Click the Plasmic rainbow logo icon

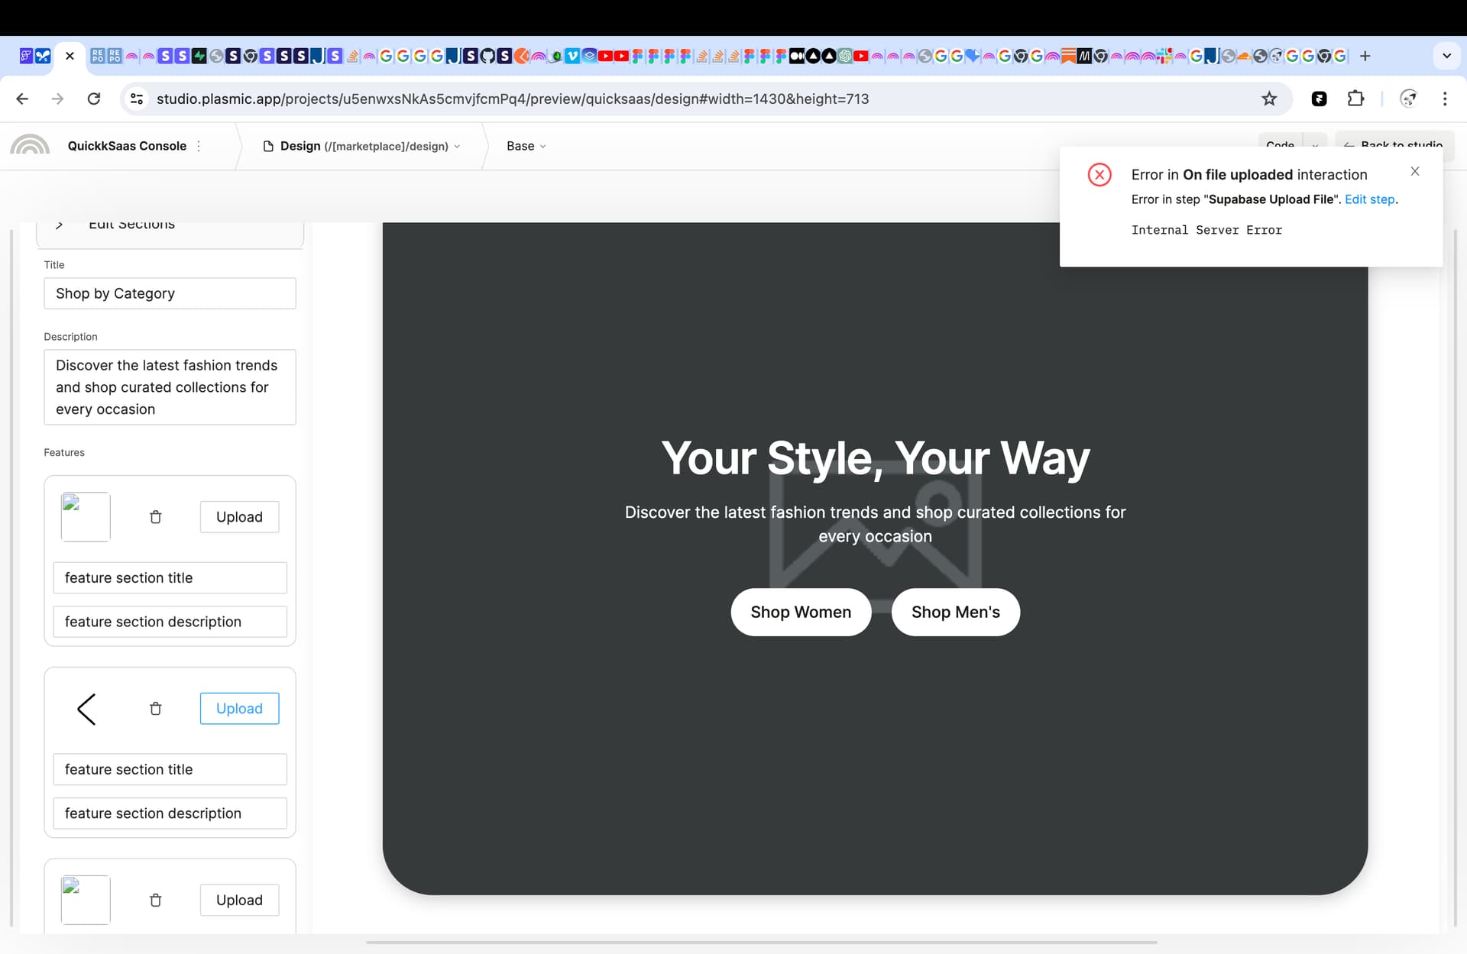click(x=30, y=145)
